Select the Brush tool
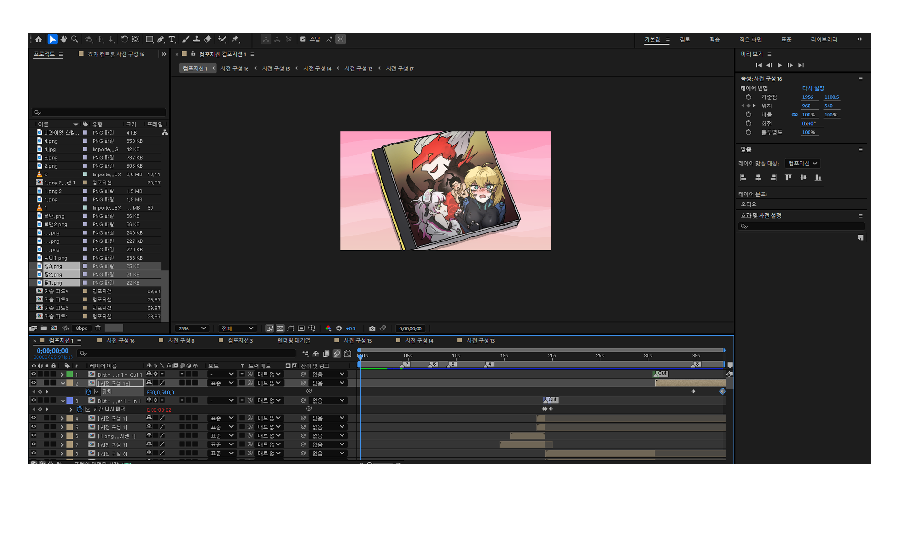This screenshot has height=560, width=915. click(185, 39)
